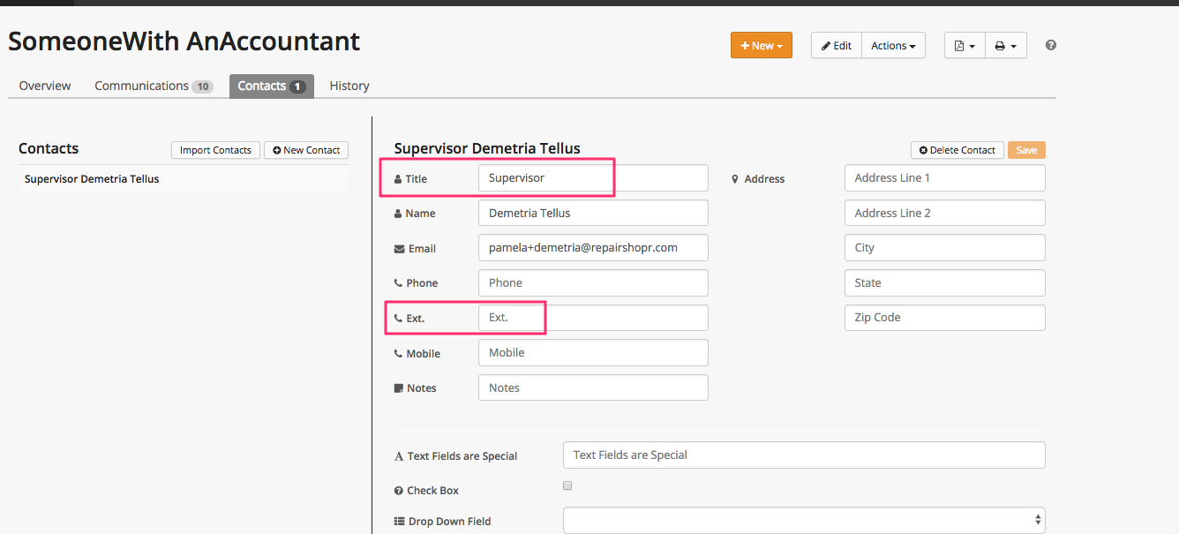The image size is (1179, 534).
Task: Click the Import Contacts button
Action: pyautogui.click(x=215, y=150)
